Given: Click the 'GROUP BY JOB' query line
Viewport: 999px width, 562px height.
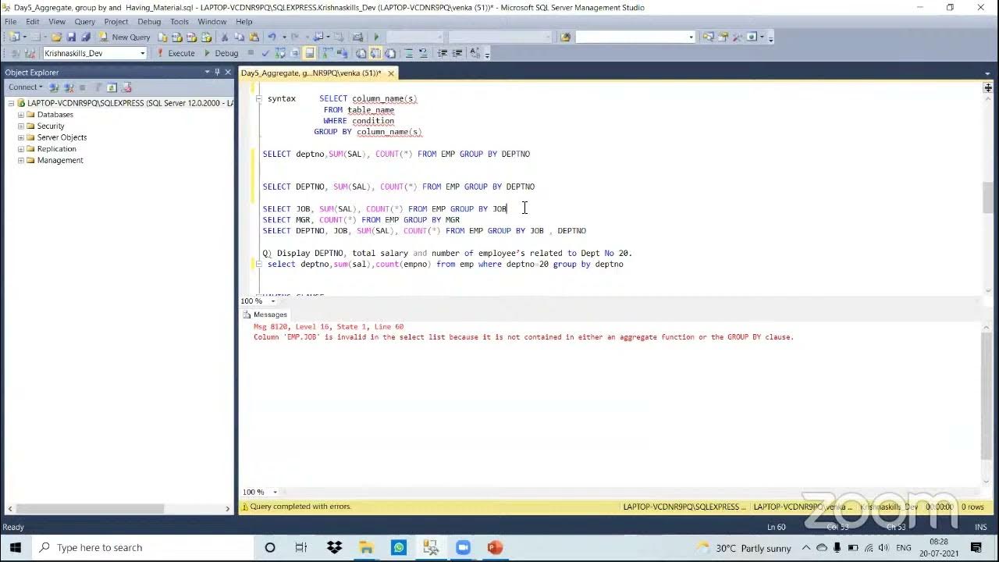Looking at the screenshot, I should (x=385, y=208).
